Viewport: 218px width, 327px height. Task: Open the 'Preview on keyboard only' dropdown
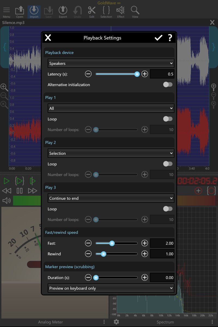[111, 288]
